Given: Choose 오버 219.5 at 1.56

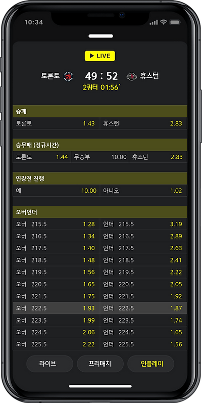Looking at the screenshot, I should tap(56, 272).
